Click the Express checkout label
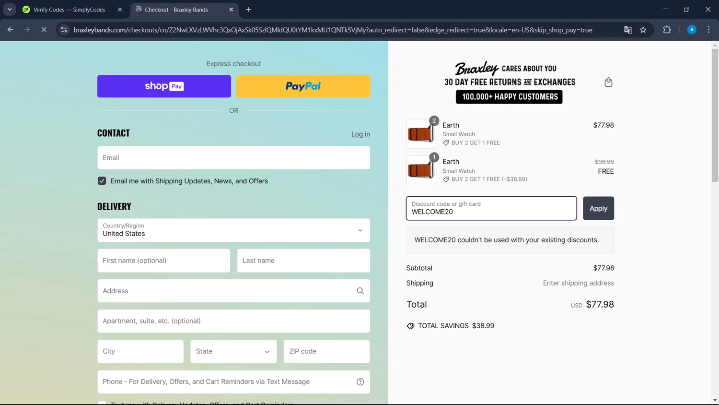The height and width of the screenshot is (405, 719). tap(233, 64)
